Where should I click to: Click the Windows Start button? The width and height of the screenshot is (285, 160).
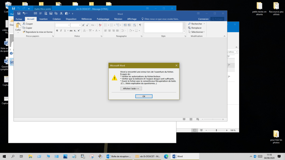click(x=4, y=156)
